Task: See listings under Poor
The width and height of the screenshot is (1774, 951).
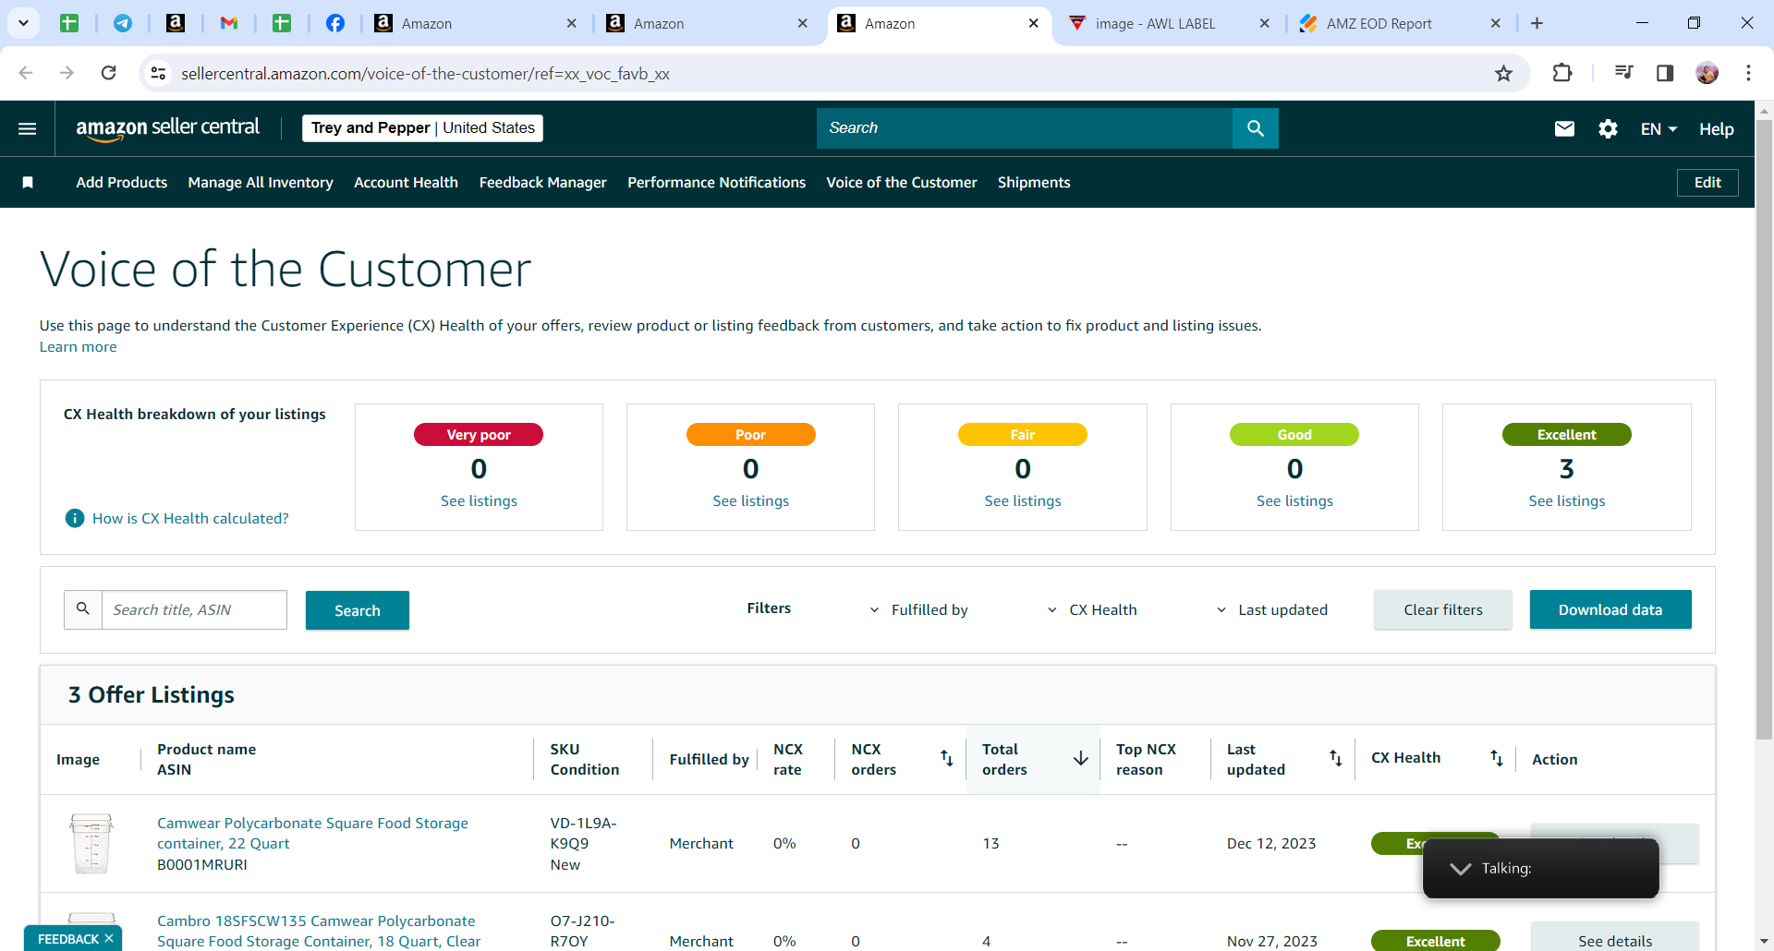Action: [x=750, y=501]
